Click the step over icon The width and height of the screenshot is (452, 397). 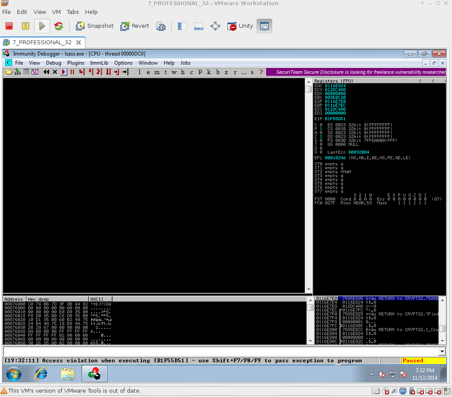91,72
